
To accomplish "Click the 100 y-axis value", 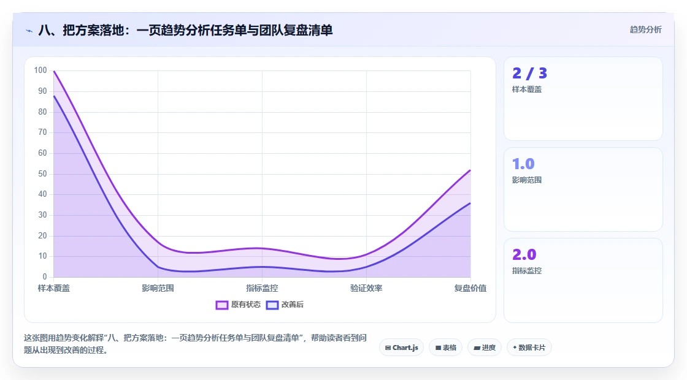I will coord(40,70).
